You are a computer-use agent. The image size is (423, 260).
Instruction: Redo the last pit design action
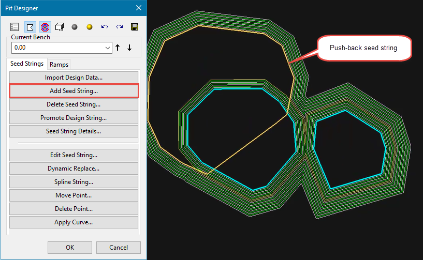click(119, 26)
